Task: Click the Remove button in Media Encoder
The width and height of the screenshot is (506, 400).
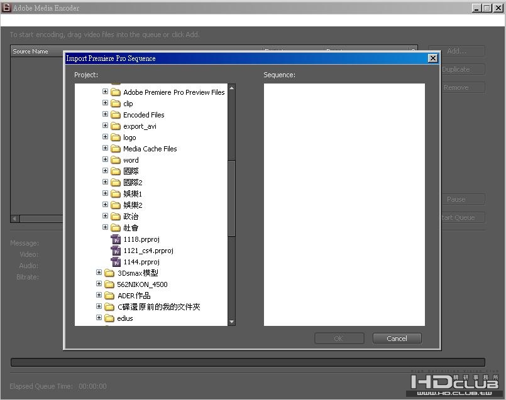Action: click(x=463, y=87)
